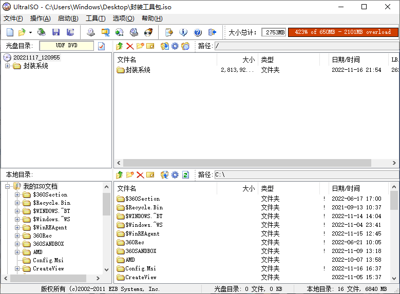Click the disc file list horizontal scrollbar
The image size is (400, 294).
click(247, 163)
